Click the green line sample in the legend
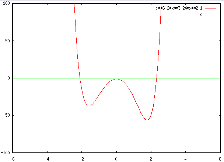This screenshot has height=162, width=224. point(210,15)
